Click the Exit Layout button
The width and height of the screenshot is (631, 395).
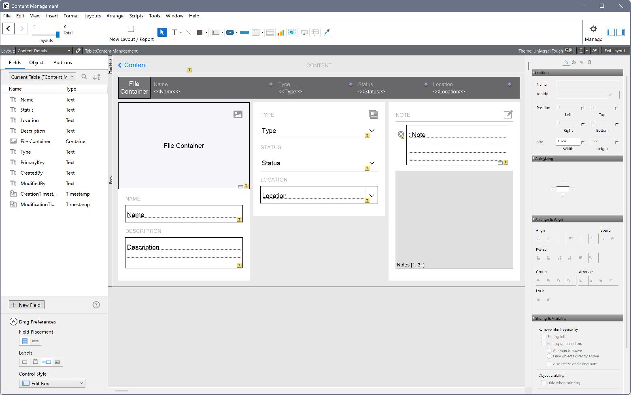coord(614,51)
